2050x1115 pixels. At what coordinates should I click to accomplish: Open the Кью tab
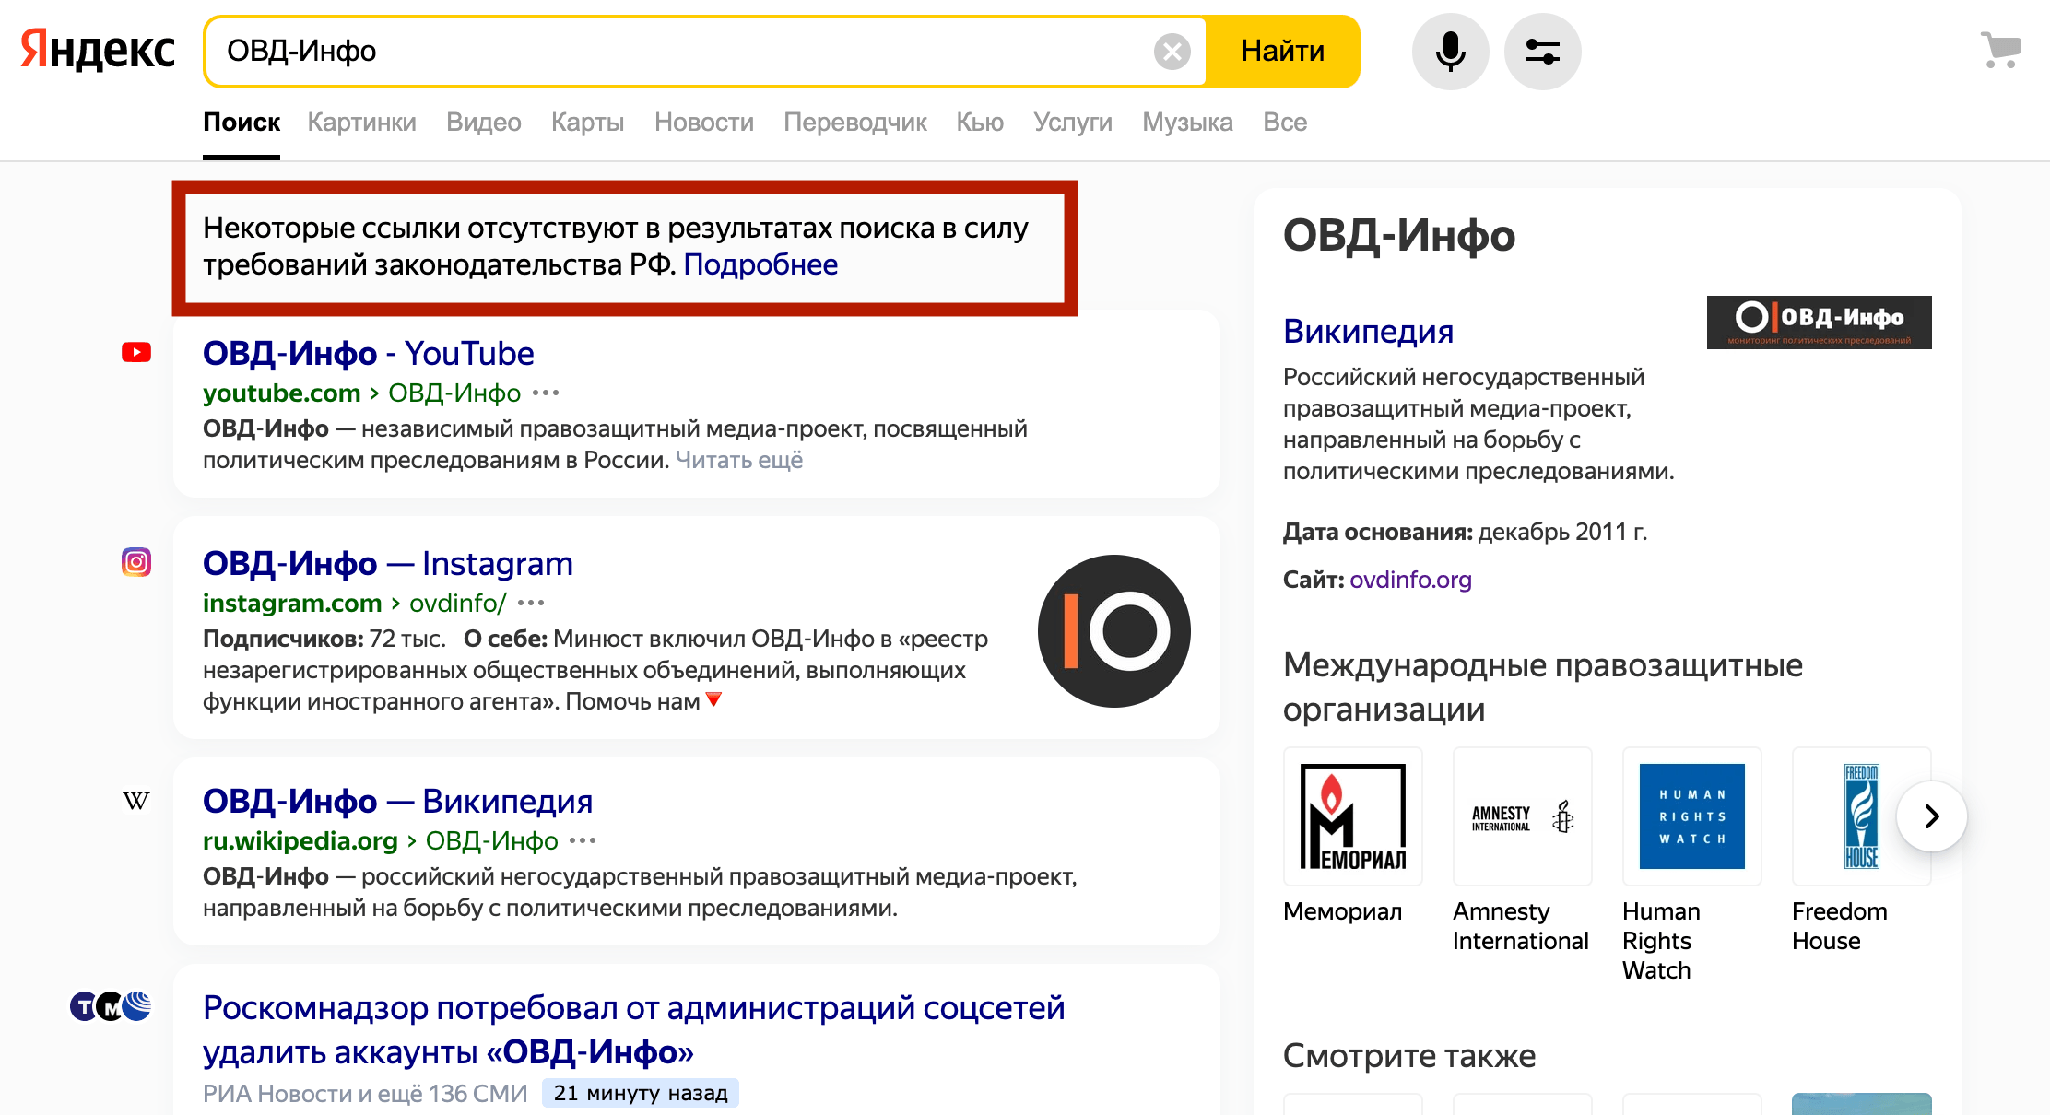pyautogui.click(x=980, y=123)
